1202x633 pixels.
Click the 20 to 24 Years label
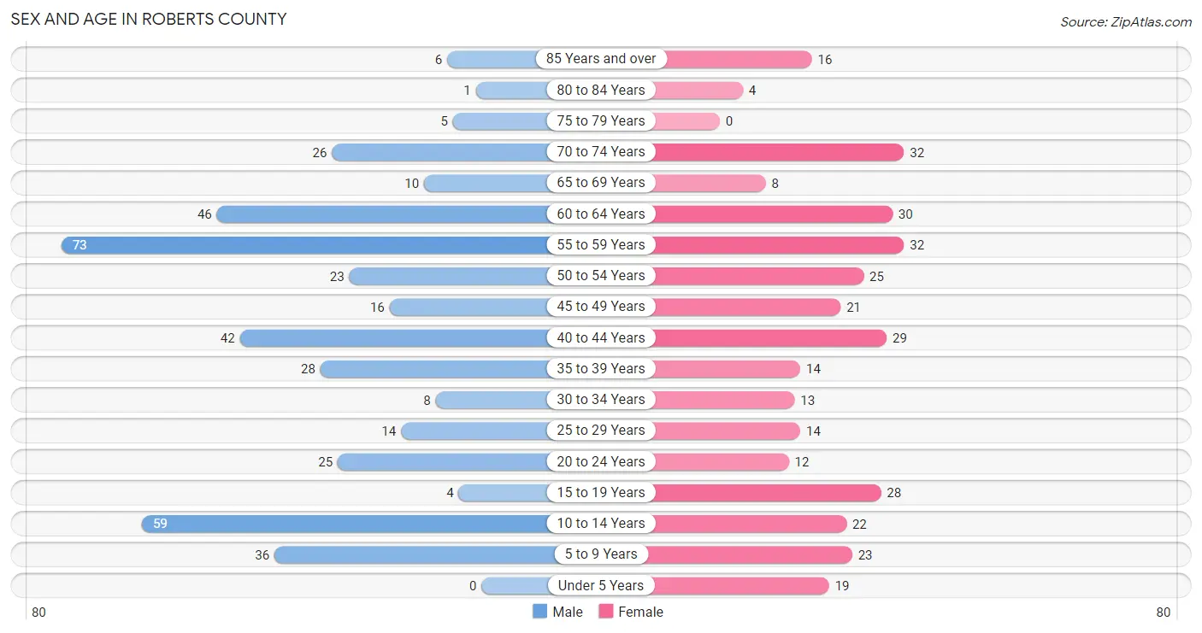point(601,461)
